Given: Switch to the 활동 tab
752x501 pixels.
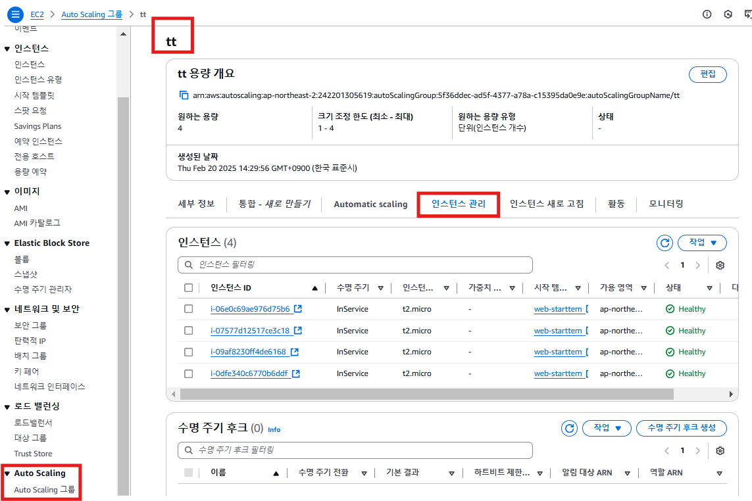Looking at the screenshot, I should [x=616, y=204].
